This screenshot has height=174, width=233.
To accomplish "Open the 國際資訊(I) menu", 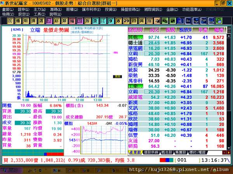I will (x=153, y=10).
